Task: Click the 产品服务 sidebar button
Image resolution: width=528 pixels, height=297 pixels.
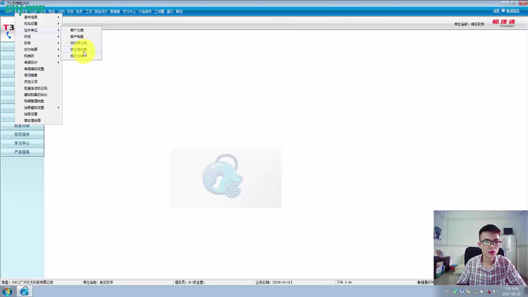Action: pos(22,152)
